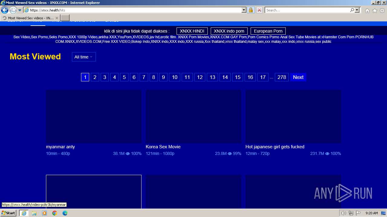Go to pagination page 6
This screenshot has width=387, height=217.
click(x=134, y=77)
